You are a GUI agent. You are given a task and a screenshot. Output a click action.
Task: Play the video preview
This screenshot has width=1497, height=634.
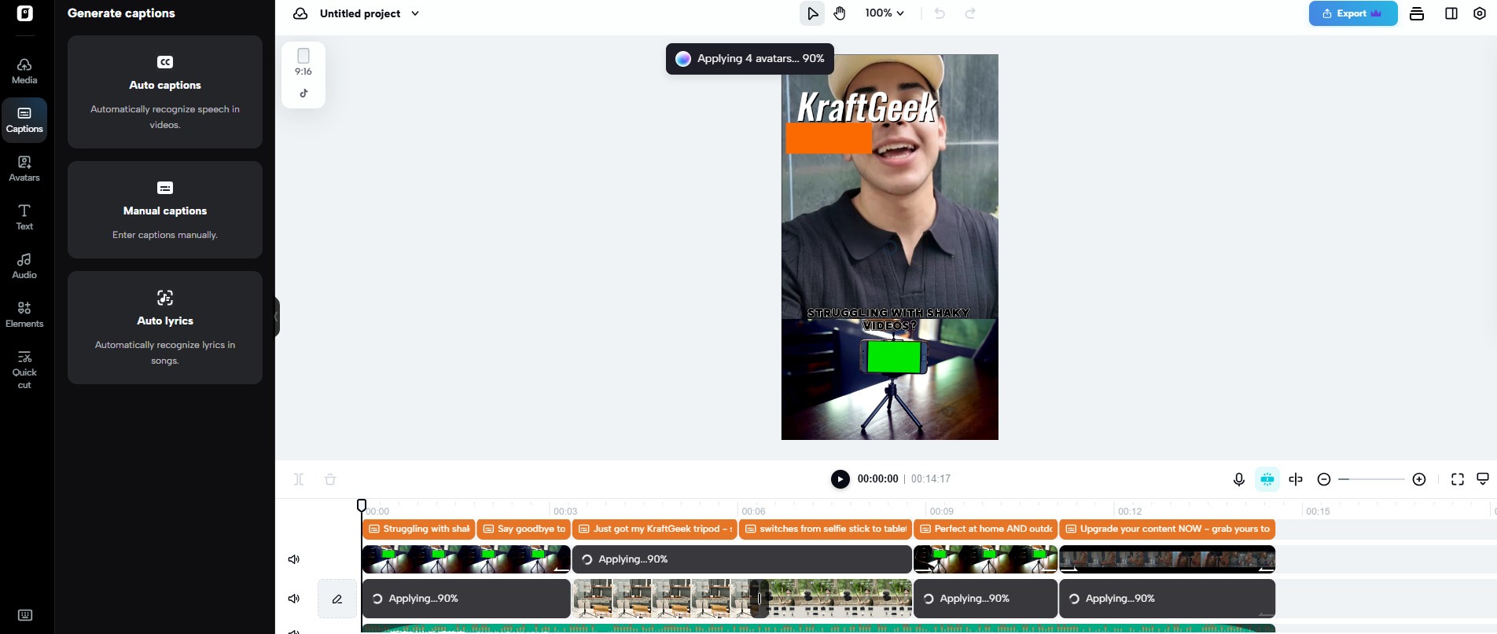click(x=840, y=479)
